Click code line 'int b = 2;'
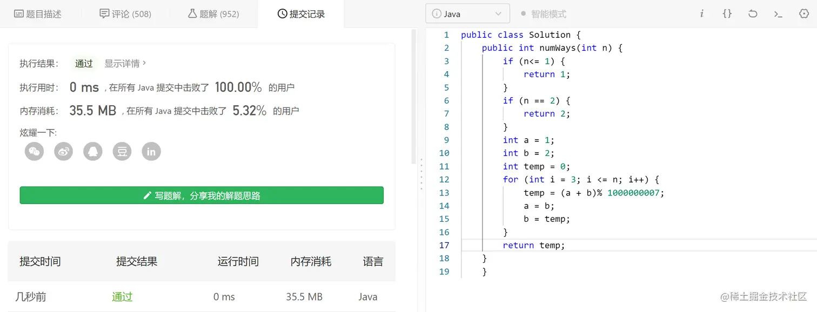 (528, 153)
